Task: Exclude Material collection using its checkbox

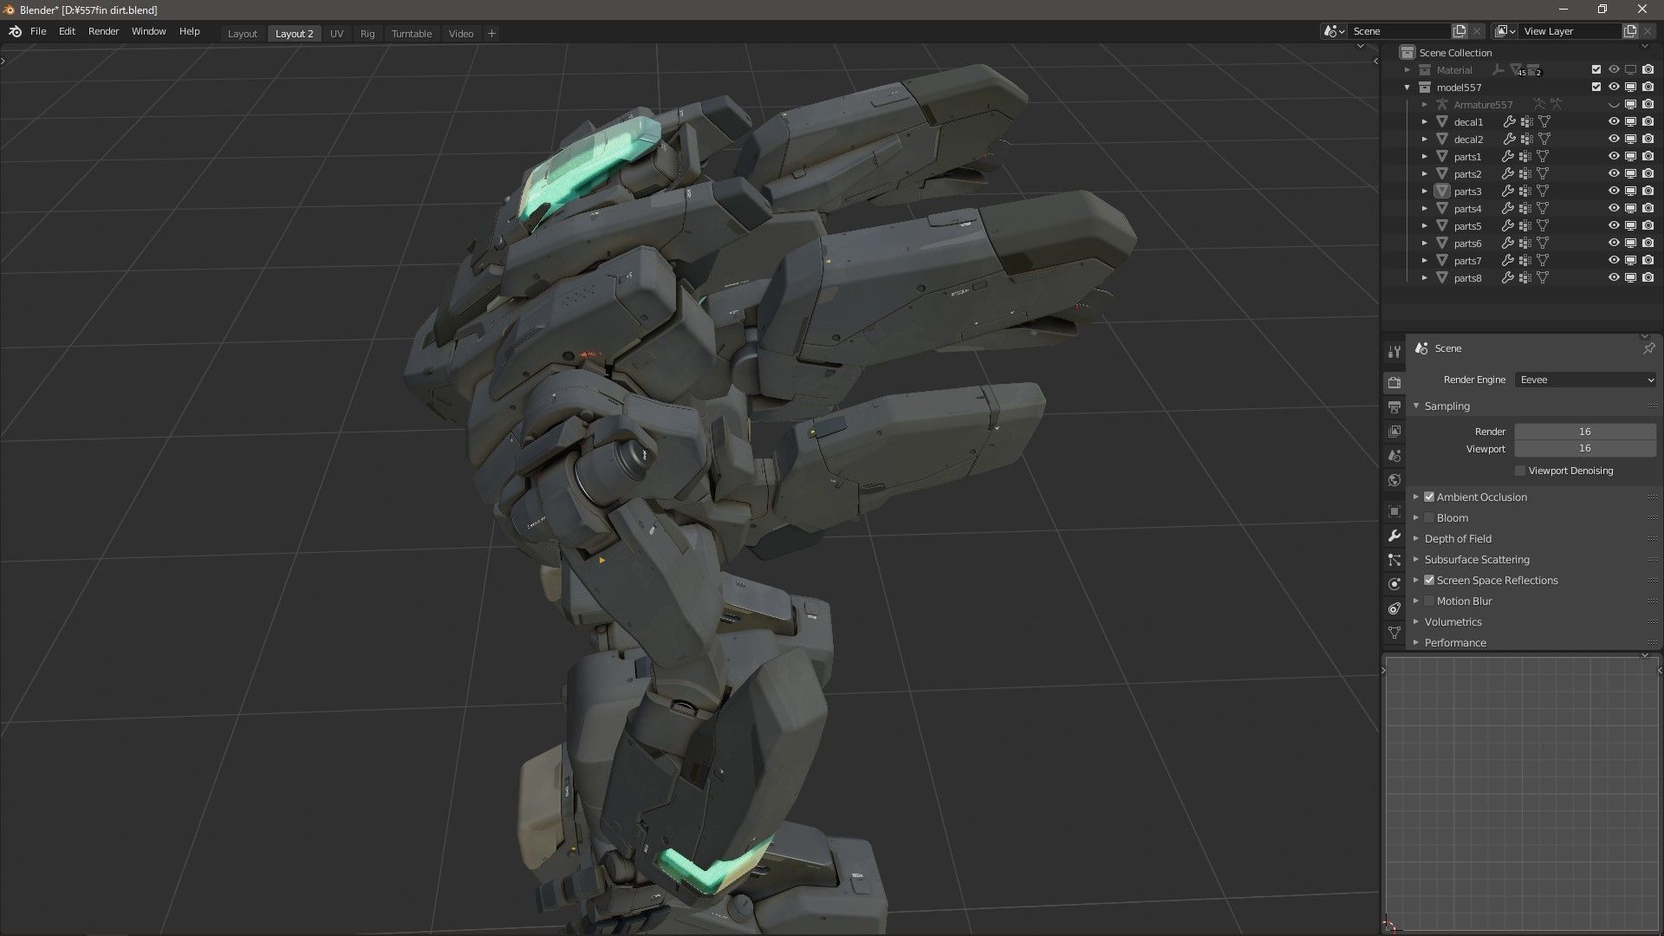Action: (x=1596, y=70)
